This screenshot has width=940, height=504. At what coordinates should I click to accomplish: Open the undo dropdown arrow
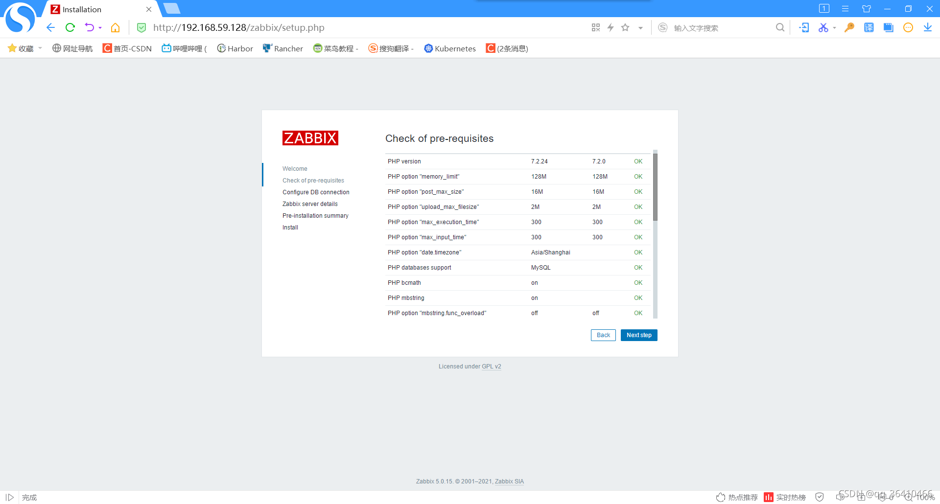(100, 28)
